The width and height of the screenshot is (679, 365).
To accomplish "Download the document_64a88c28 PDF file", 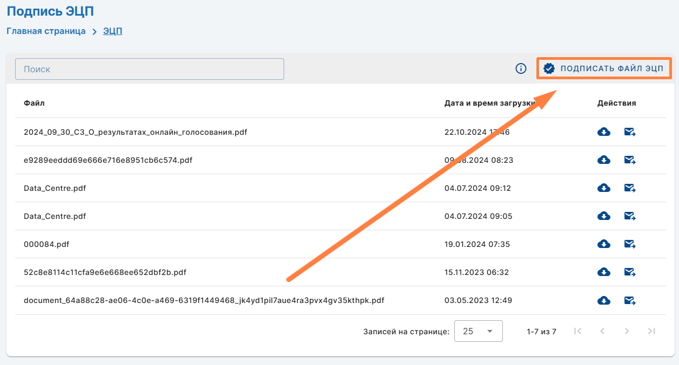I will 603,300.
